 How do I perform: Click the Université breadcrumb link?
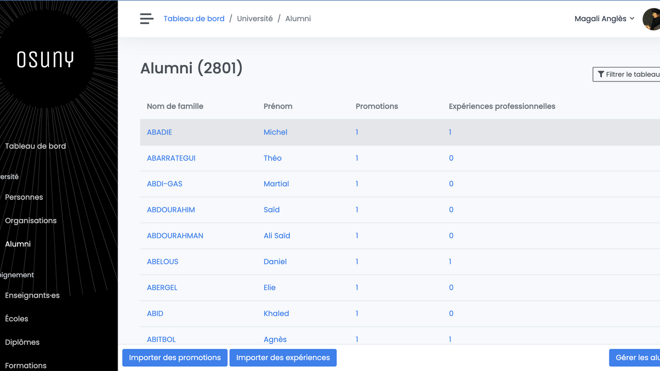click(255, 19)
